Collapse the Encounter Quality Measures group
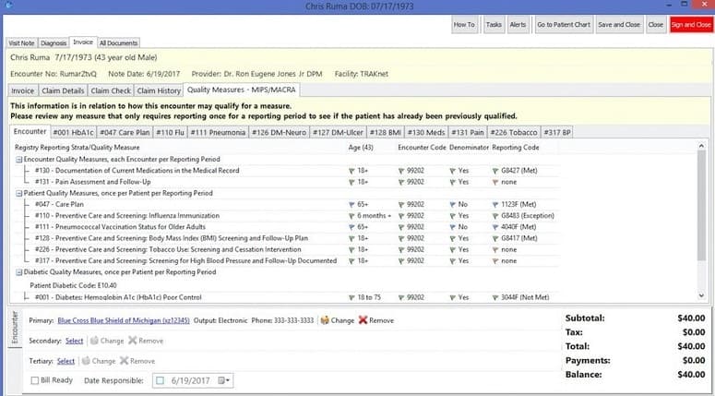The height and width of the screenshot is (396, 715). (19, 159)
